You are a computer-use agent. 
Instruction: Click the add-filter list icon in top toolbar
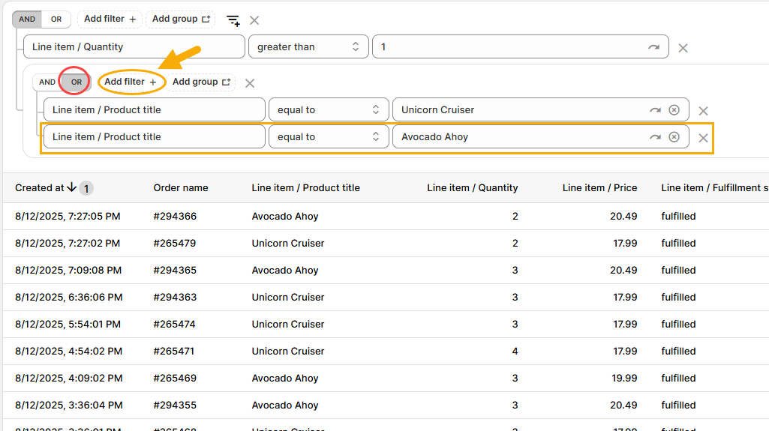(233, 20)
